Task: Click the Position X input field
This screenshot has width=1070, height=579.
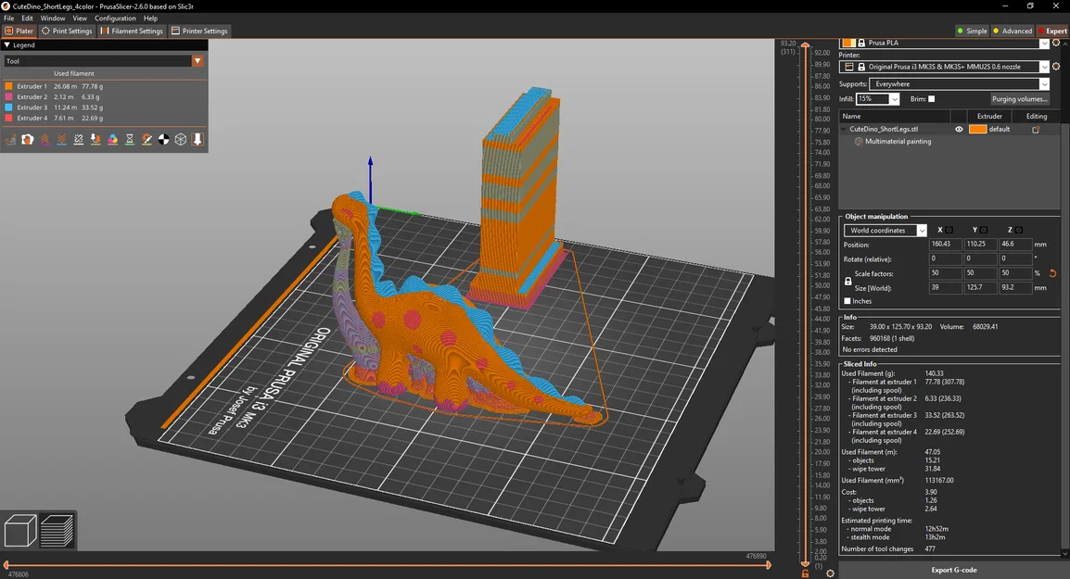Action: [x=946, y=245]
